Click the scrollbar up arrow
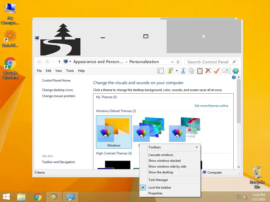The image size is (270, 202). click(239, 77)
